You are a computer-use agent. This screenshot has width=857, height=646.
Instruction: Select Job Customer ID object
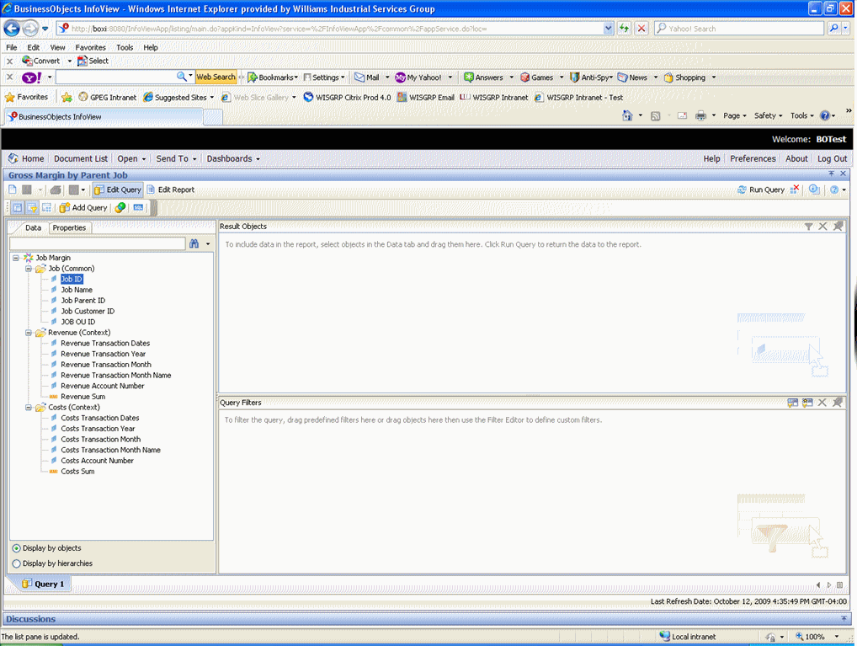point(88,312)
